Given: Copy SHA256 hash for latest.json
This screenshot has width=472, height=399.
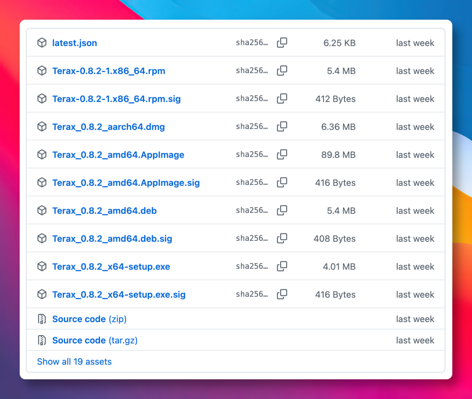Looking at the screenshot, I should tap(282, 43).
